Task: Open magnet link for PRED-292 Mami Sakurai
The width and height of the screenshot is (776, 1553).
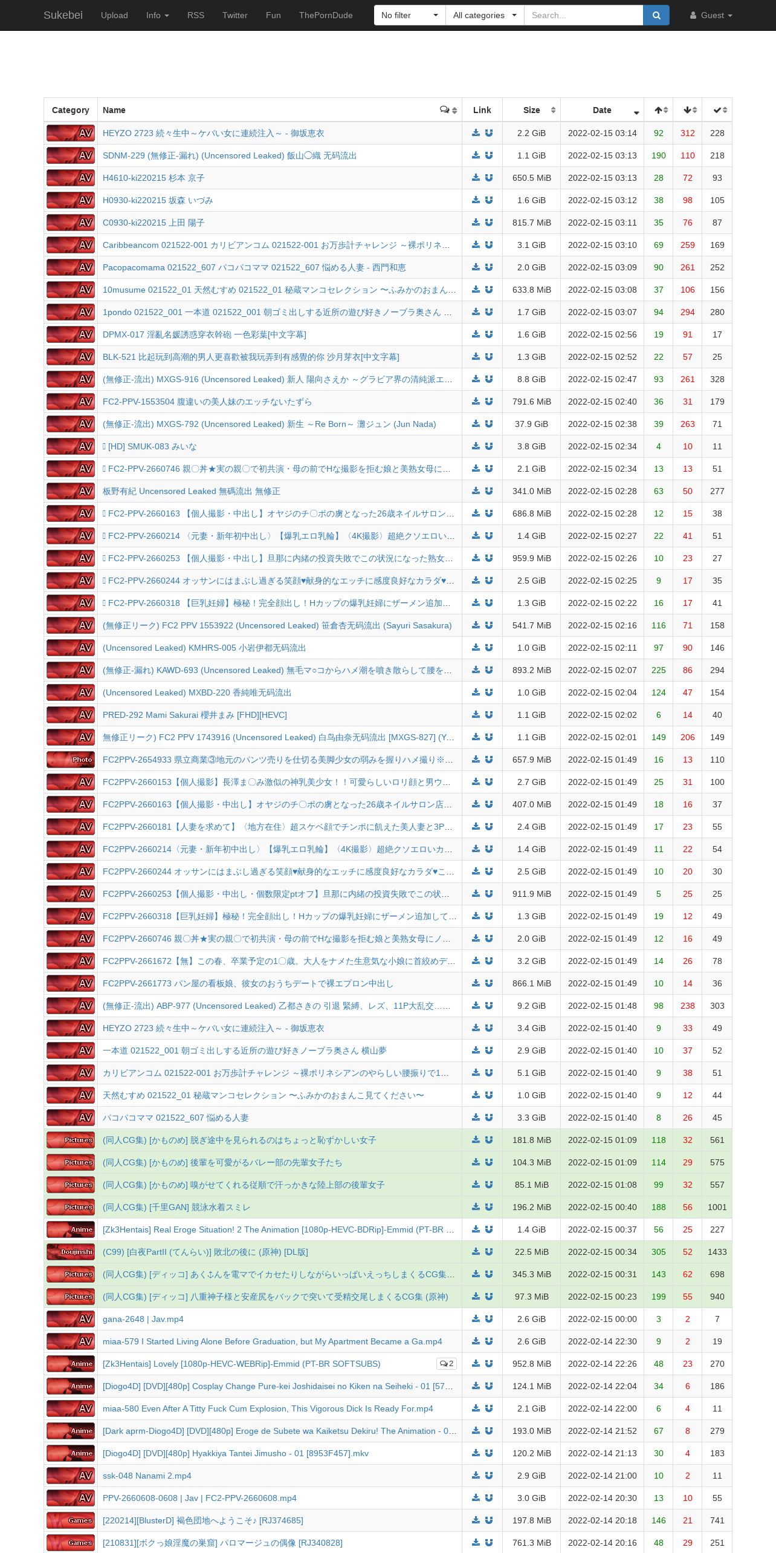Action: 489,715
